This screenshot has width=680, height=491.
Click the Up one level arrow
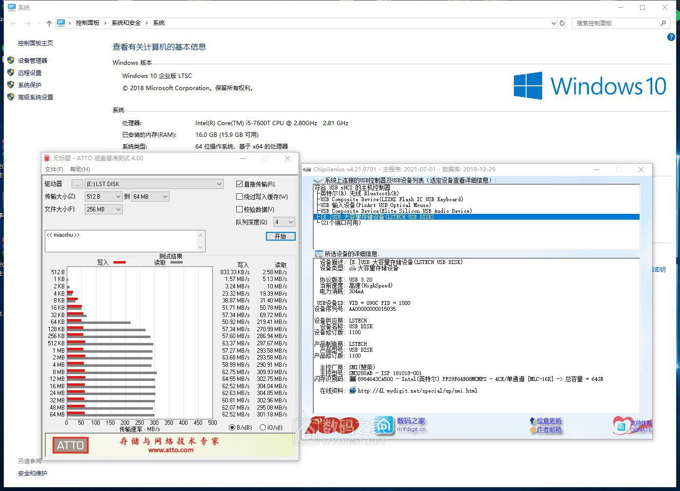pyautogui.click(x=49, y=23)
